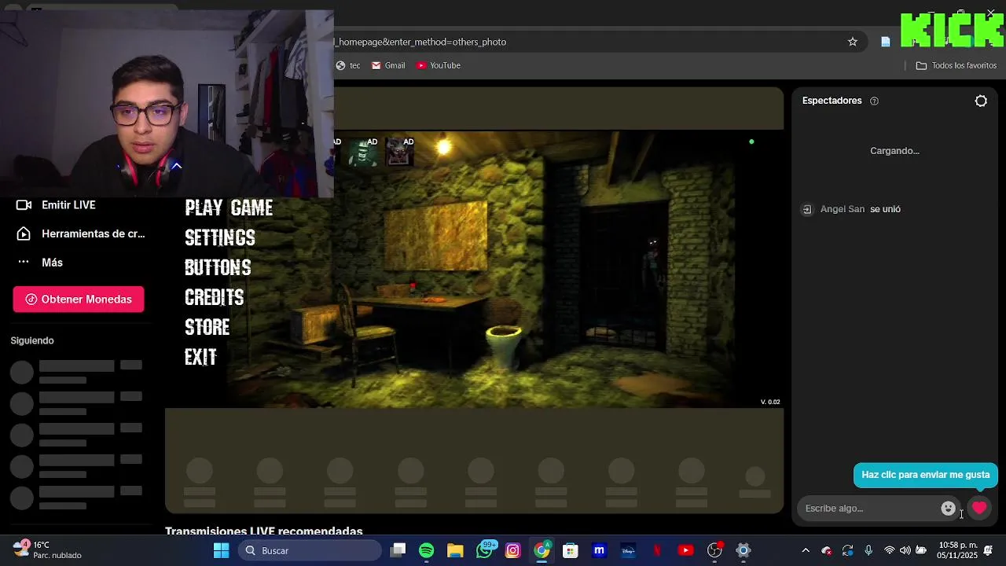Click the first ad thumbnail in game
The image size is (1006, 566).
(363, 152)
